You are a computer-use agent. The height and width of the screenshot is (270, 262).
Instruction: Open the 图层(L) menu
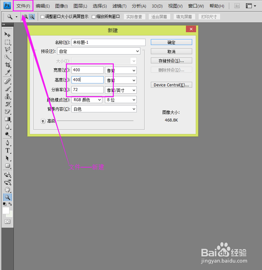[80, 6]
